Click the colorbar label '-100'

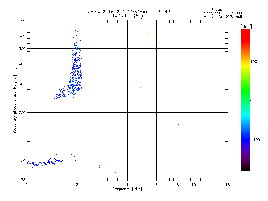tap(255, 140)
